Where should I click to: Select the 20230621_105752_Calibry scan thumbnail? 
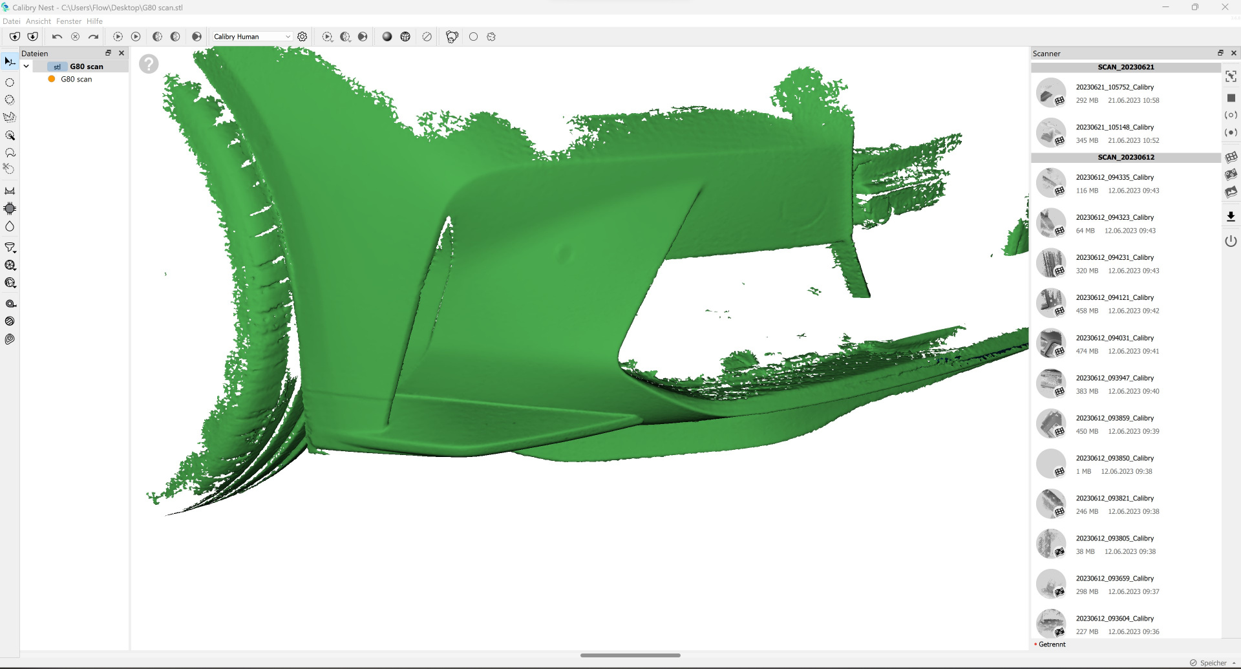click(1051, 93)
